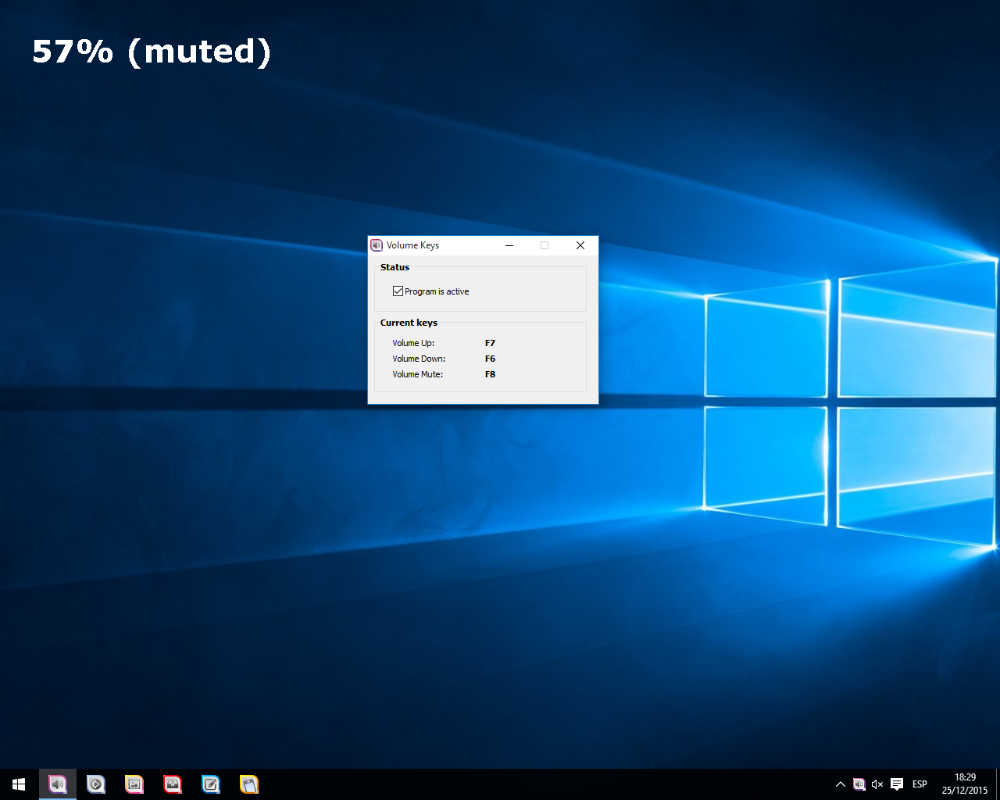1000x800 pixels.
Task: Click the Volume Keys tray icon
Action: pos(859,784)
